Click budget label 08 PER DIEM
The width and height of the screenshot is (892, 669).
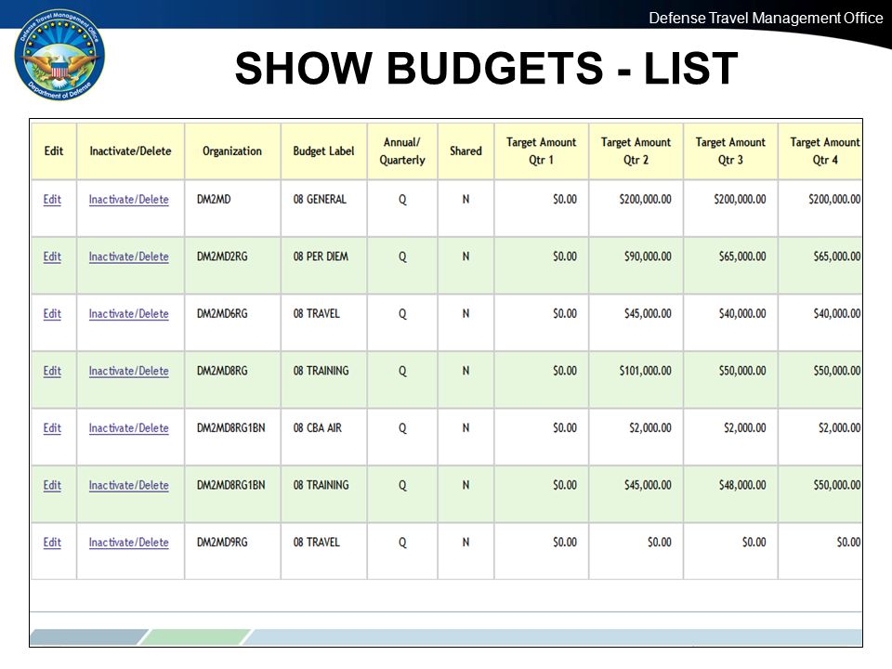click(321, 256)
